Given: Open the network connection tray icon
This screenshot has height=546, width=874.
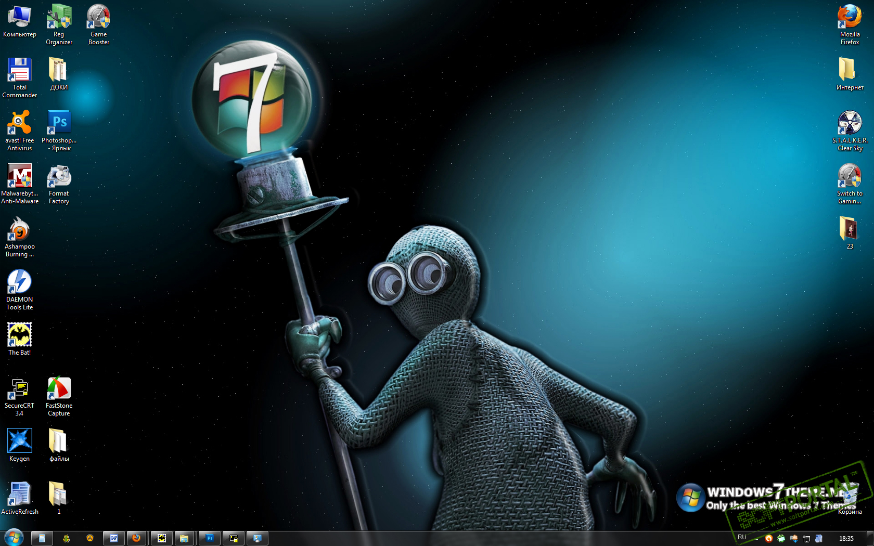Looking at the screenshot, I should pos(806,539).
